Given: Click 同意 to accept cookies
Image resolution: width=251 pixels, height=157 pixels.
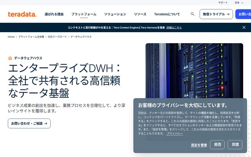Looking at the screenshot, I should pyautogui.click(x=235, y=145).
